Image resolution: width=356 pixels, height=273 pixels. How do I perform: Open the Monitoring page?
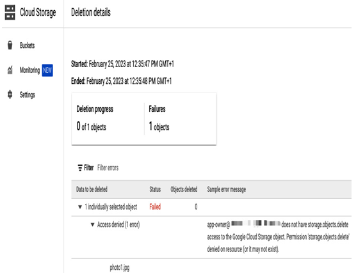[x=29, y=70]
